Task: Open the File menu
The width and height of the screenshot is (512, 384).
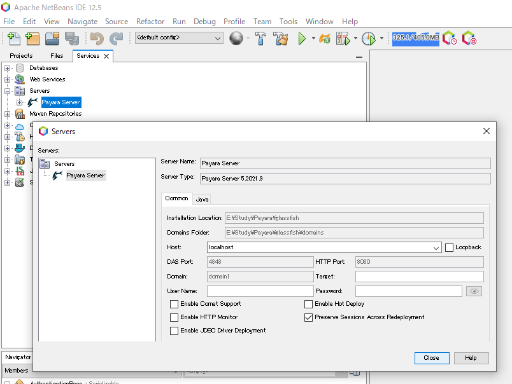Action: tap(9, 22)
